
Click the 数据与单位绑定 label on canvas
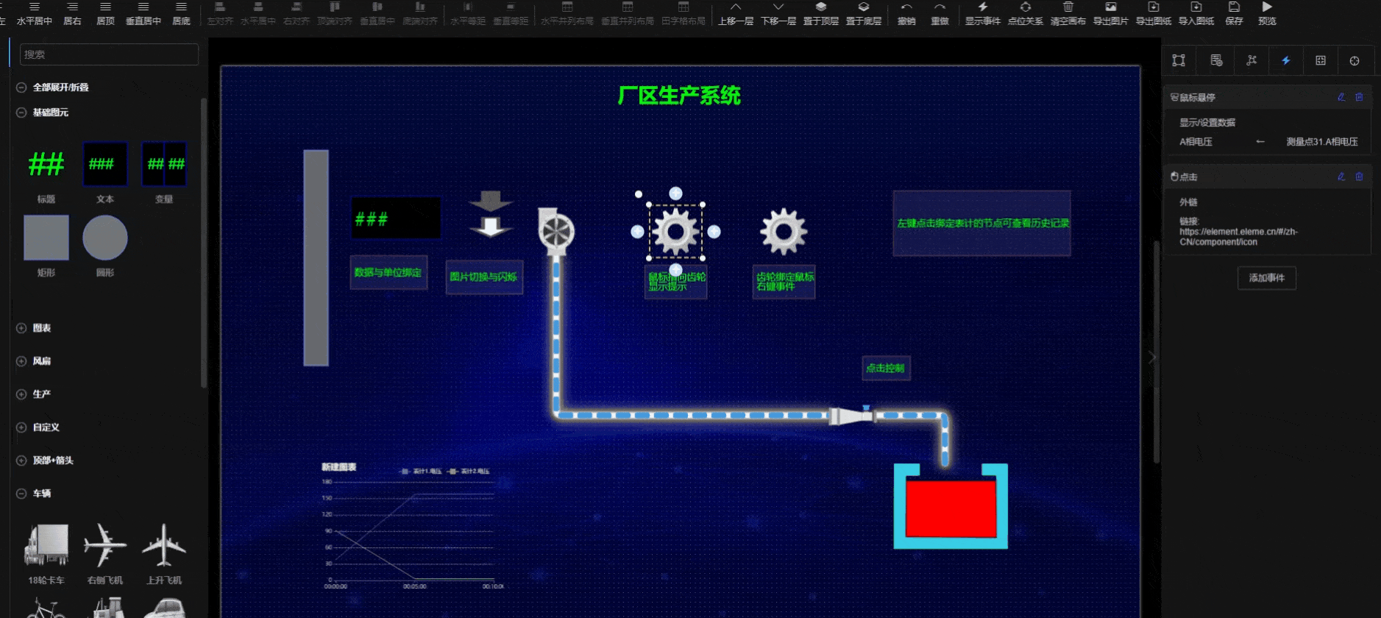coord(388,272)
